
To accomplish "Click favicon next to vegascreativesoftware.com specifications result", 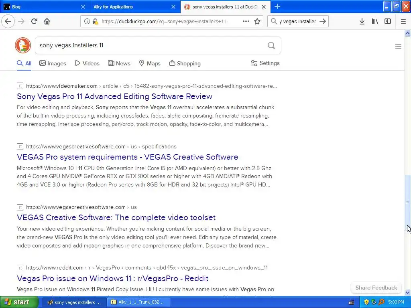I will point(20,146).
